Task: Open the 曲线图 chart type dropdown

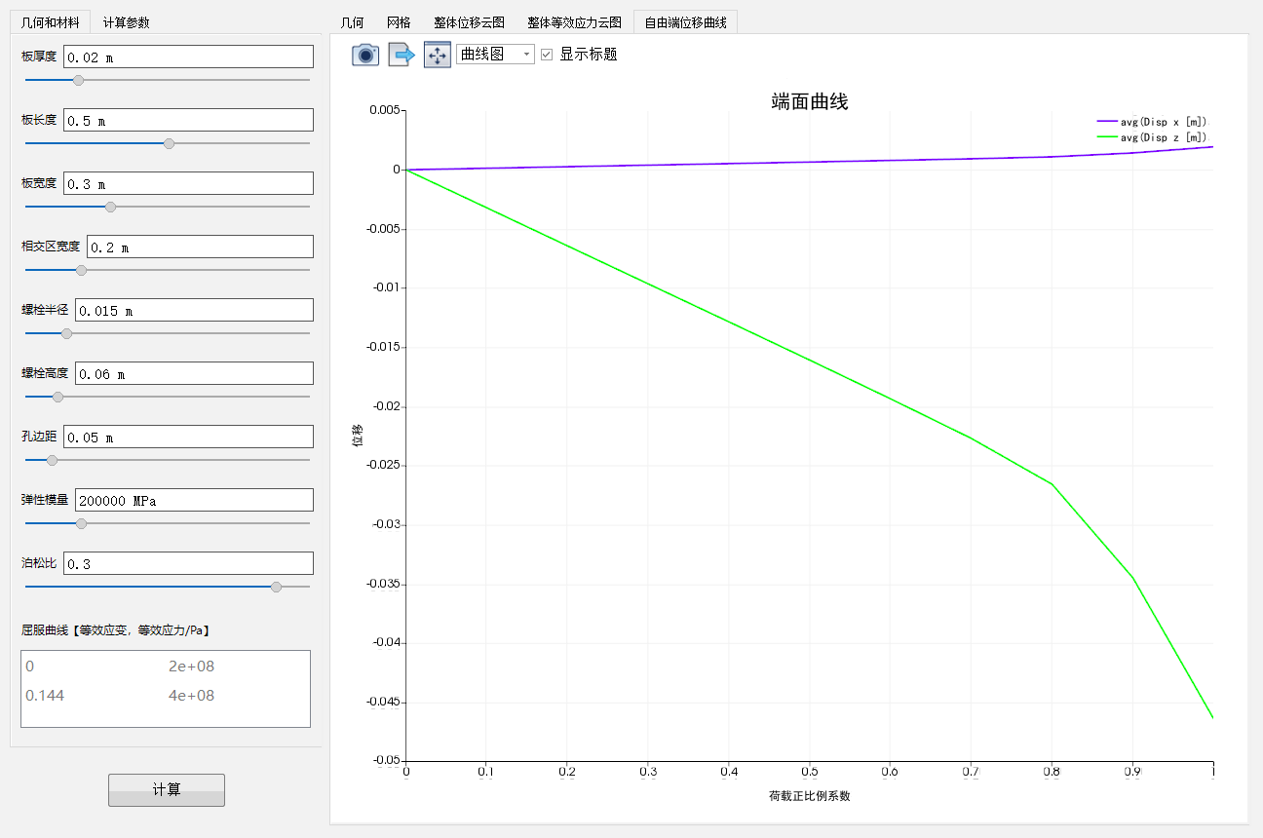Action: point(495,55)
